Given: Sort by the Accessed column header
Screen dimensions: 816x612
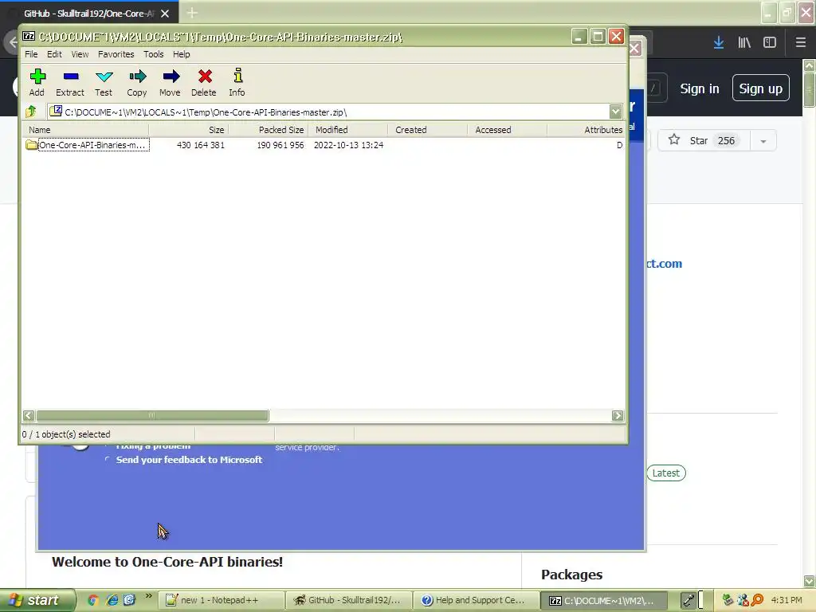Looking at the screenshot, I should (x=508, y=130).
